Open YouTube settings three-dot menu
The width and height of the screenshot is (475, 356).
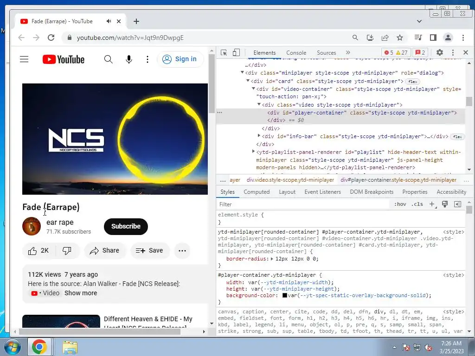pos(148,59)
